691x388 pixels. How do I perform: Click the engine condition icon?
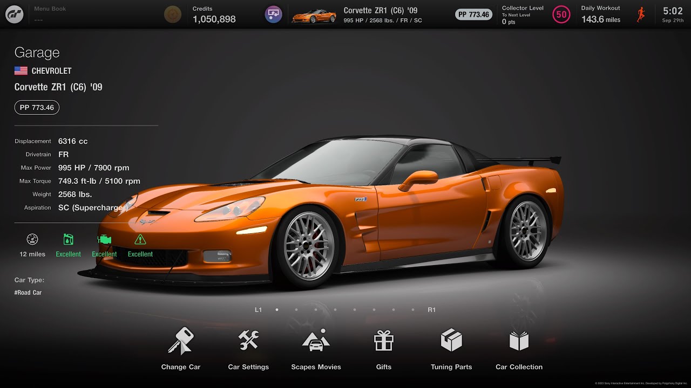[104, 239]
